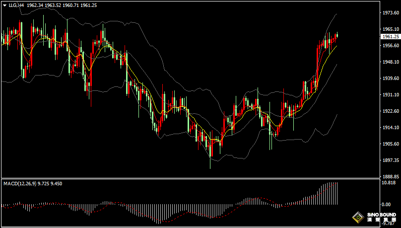Click the 10.818 MACD scale label
Viewport: 401px width, 228px height.
coord(389,182)
